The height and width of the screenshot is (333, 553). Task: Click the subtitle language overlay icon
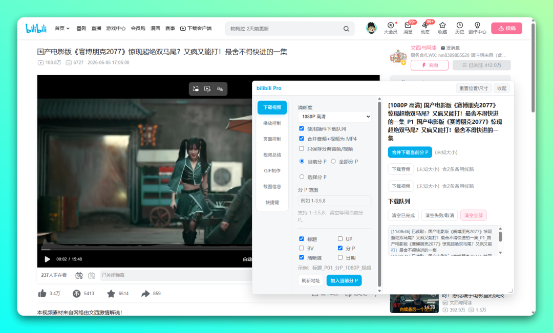click(x=220, y=89)
